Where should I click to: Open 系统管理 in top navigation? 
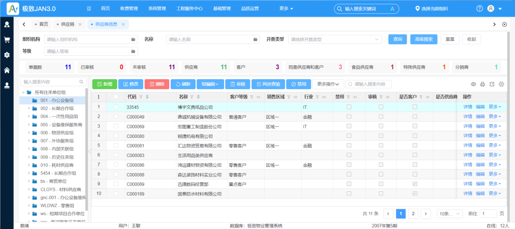(157, 9)
